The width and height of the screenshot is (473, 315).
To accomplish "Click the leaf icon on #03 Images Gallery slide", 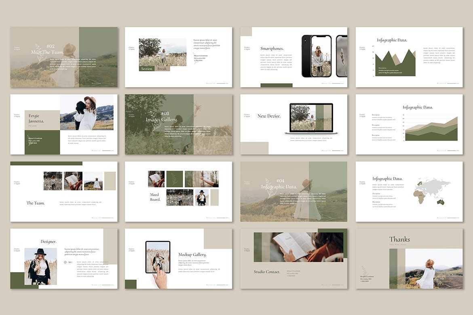I will coord(155,122).
